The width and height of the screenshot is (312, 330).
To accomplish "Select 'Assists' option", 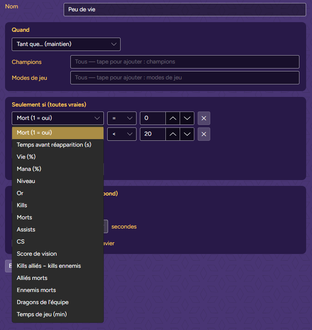I will pos(58,229).
